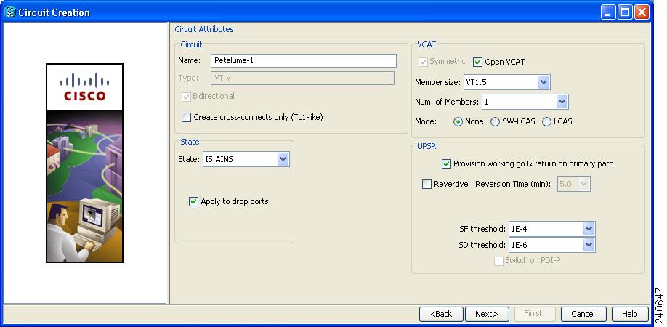Open the Num. of Members dropdown
This screenshot has height=327, width=667.
(525, 102)
